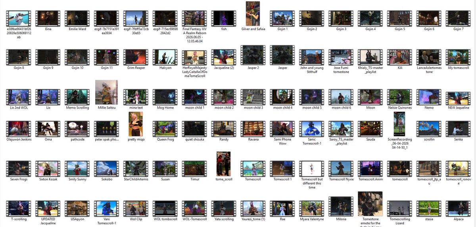This screenshot has width=476, height=227.
Task: Click the 'pathcode' file name
Action: pos(77,139)
